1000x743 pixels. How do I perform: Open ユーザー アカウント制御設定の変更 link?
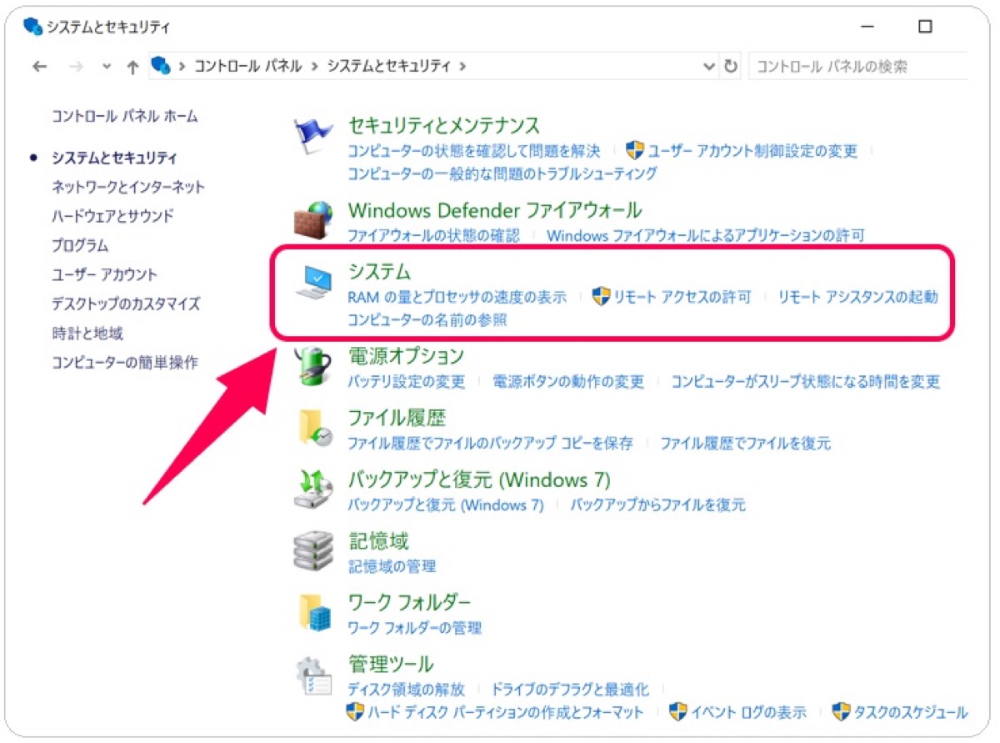pos(752,151)
